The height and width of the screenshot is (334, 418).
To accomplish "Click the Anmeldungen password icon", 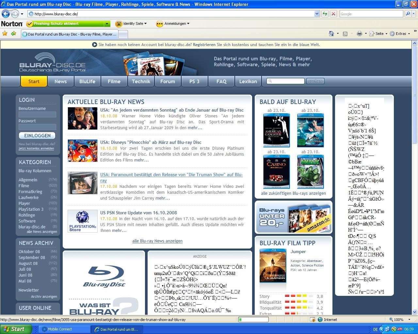I will pyautogui.click(x=159, y=23).
